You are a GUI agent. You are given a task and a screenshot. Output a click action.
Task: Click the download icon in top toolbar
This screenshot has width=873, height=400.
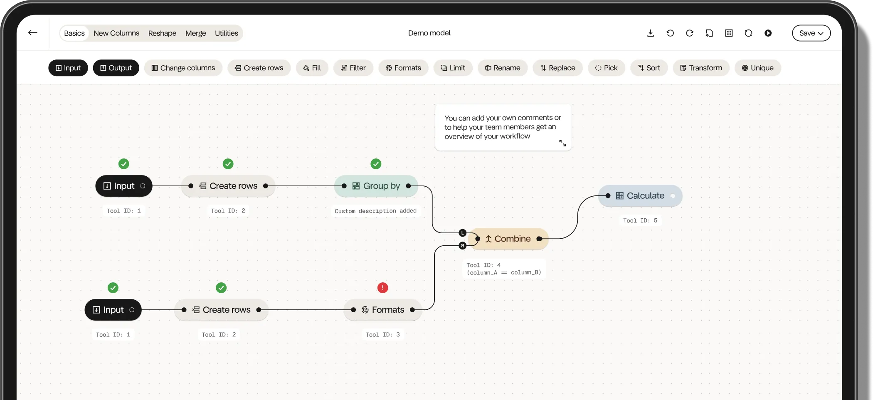pyautogui.click(x=651, y=33)
